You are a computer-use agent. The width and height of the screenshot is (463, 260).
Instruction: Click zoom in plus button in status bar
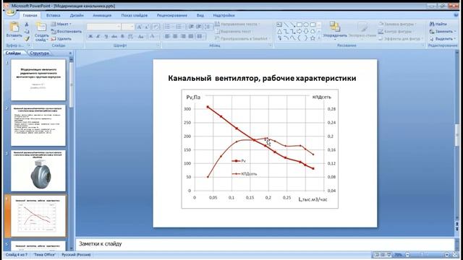(447, 255)
